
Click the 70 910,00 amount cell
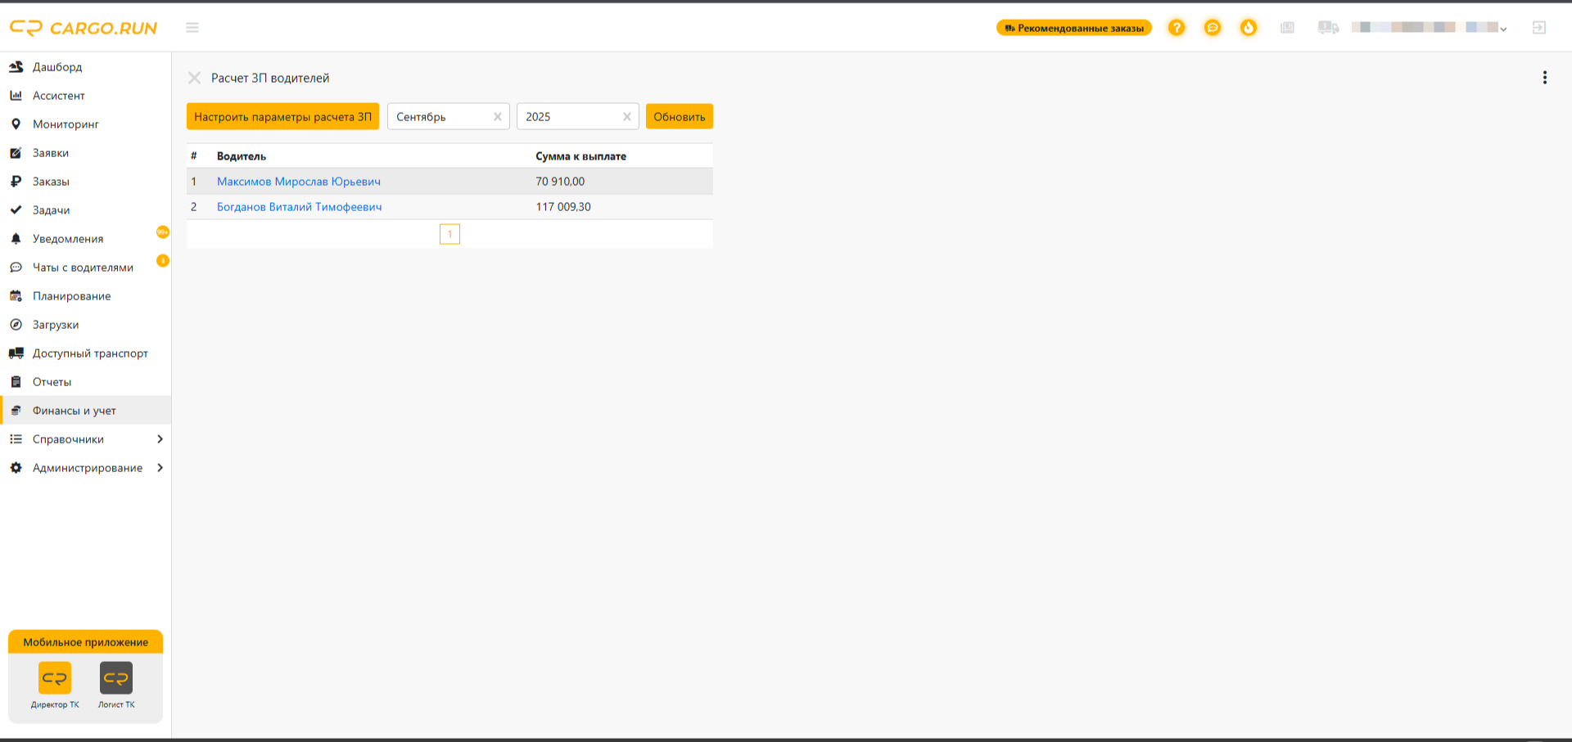coord(561,182)
